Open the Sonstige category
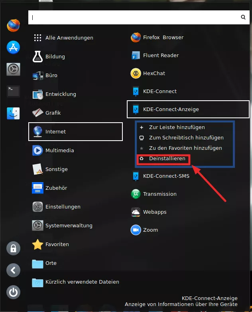Image resolution: width=252 pixels, height=312 pixels. coord(75,169)
